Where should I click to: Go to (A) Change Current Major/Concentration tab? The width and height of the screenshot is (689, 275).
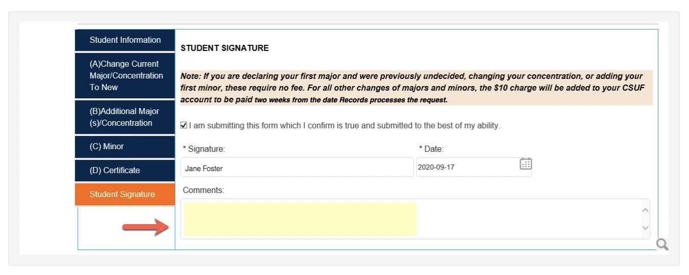click(125, 75)
